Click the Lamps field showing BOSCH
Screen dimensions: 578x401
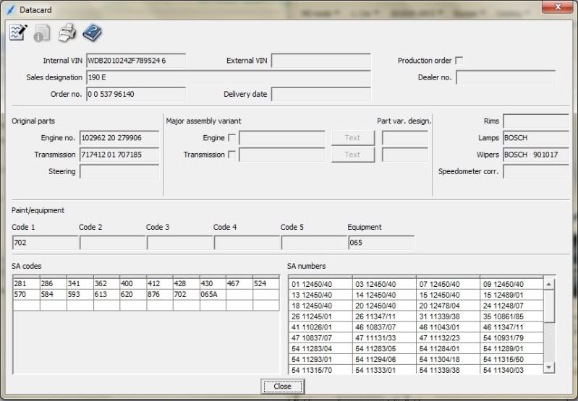point(536,138)
